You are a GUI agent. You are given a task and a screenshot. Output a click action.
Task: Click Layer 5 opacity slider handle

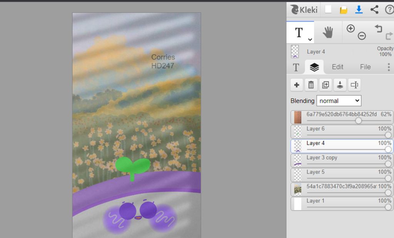[x=388, y=178]
